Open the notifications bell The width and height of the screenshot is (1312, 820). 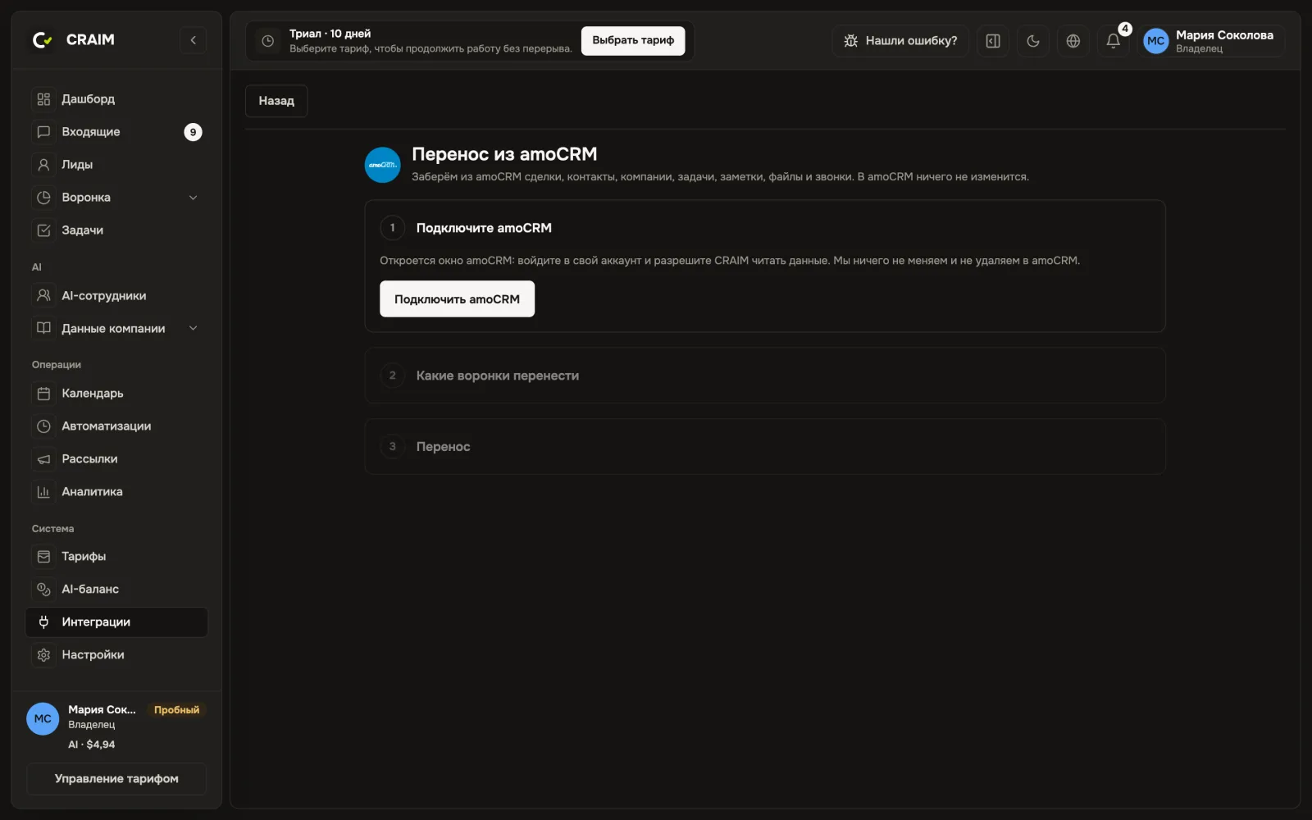[x=1113, y=41]
